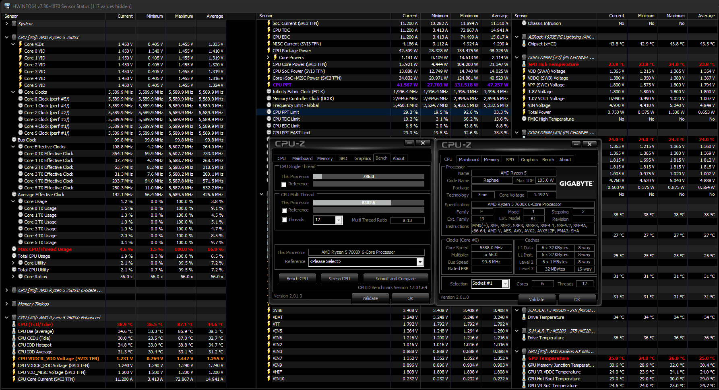
Task: Click the Average column header in left panel
Action: point(215,16)
